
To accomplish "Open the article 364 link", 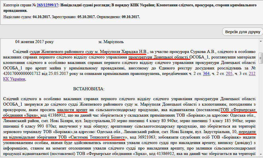I will pos(206,74).
